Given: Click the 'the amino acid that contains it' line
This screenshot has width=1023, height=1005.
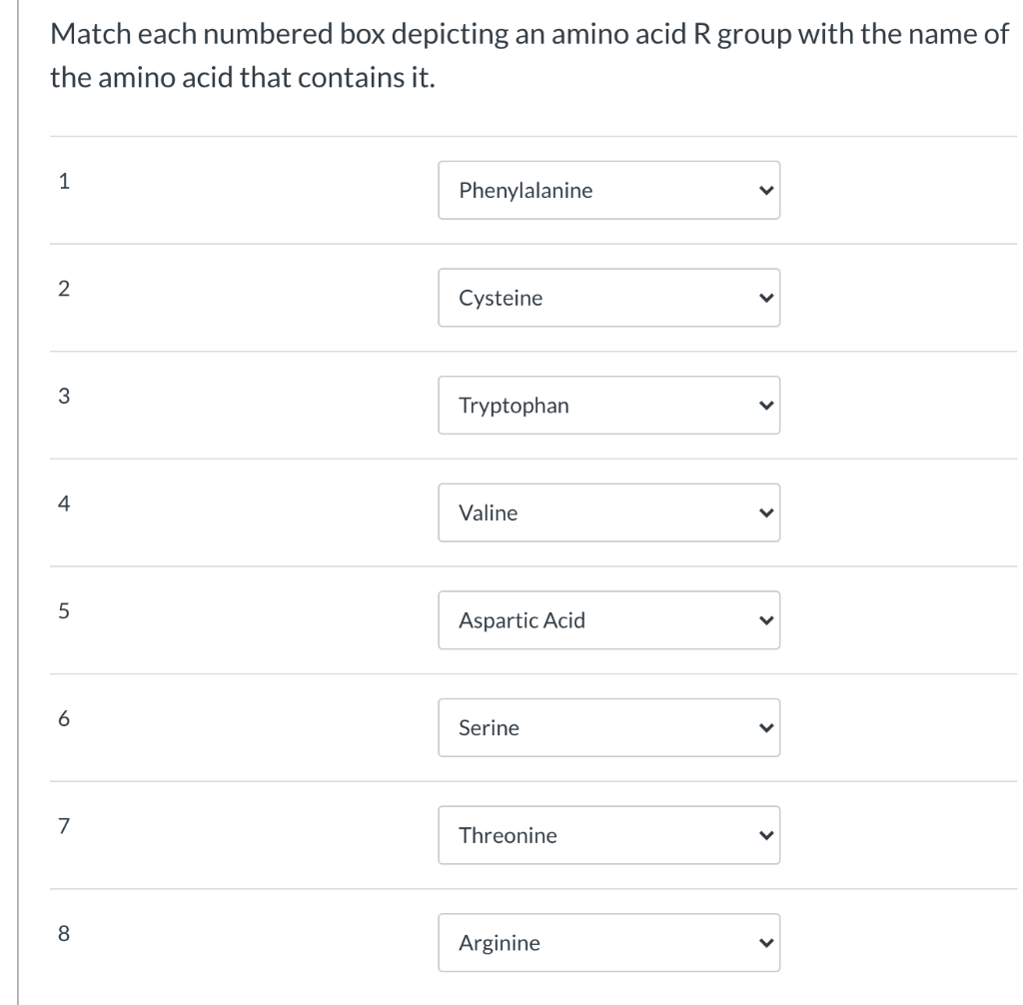Looking at the screenshot, I should [x=243, y=79].
